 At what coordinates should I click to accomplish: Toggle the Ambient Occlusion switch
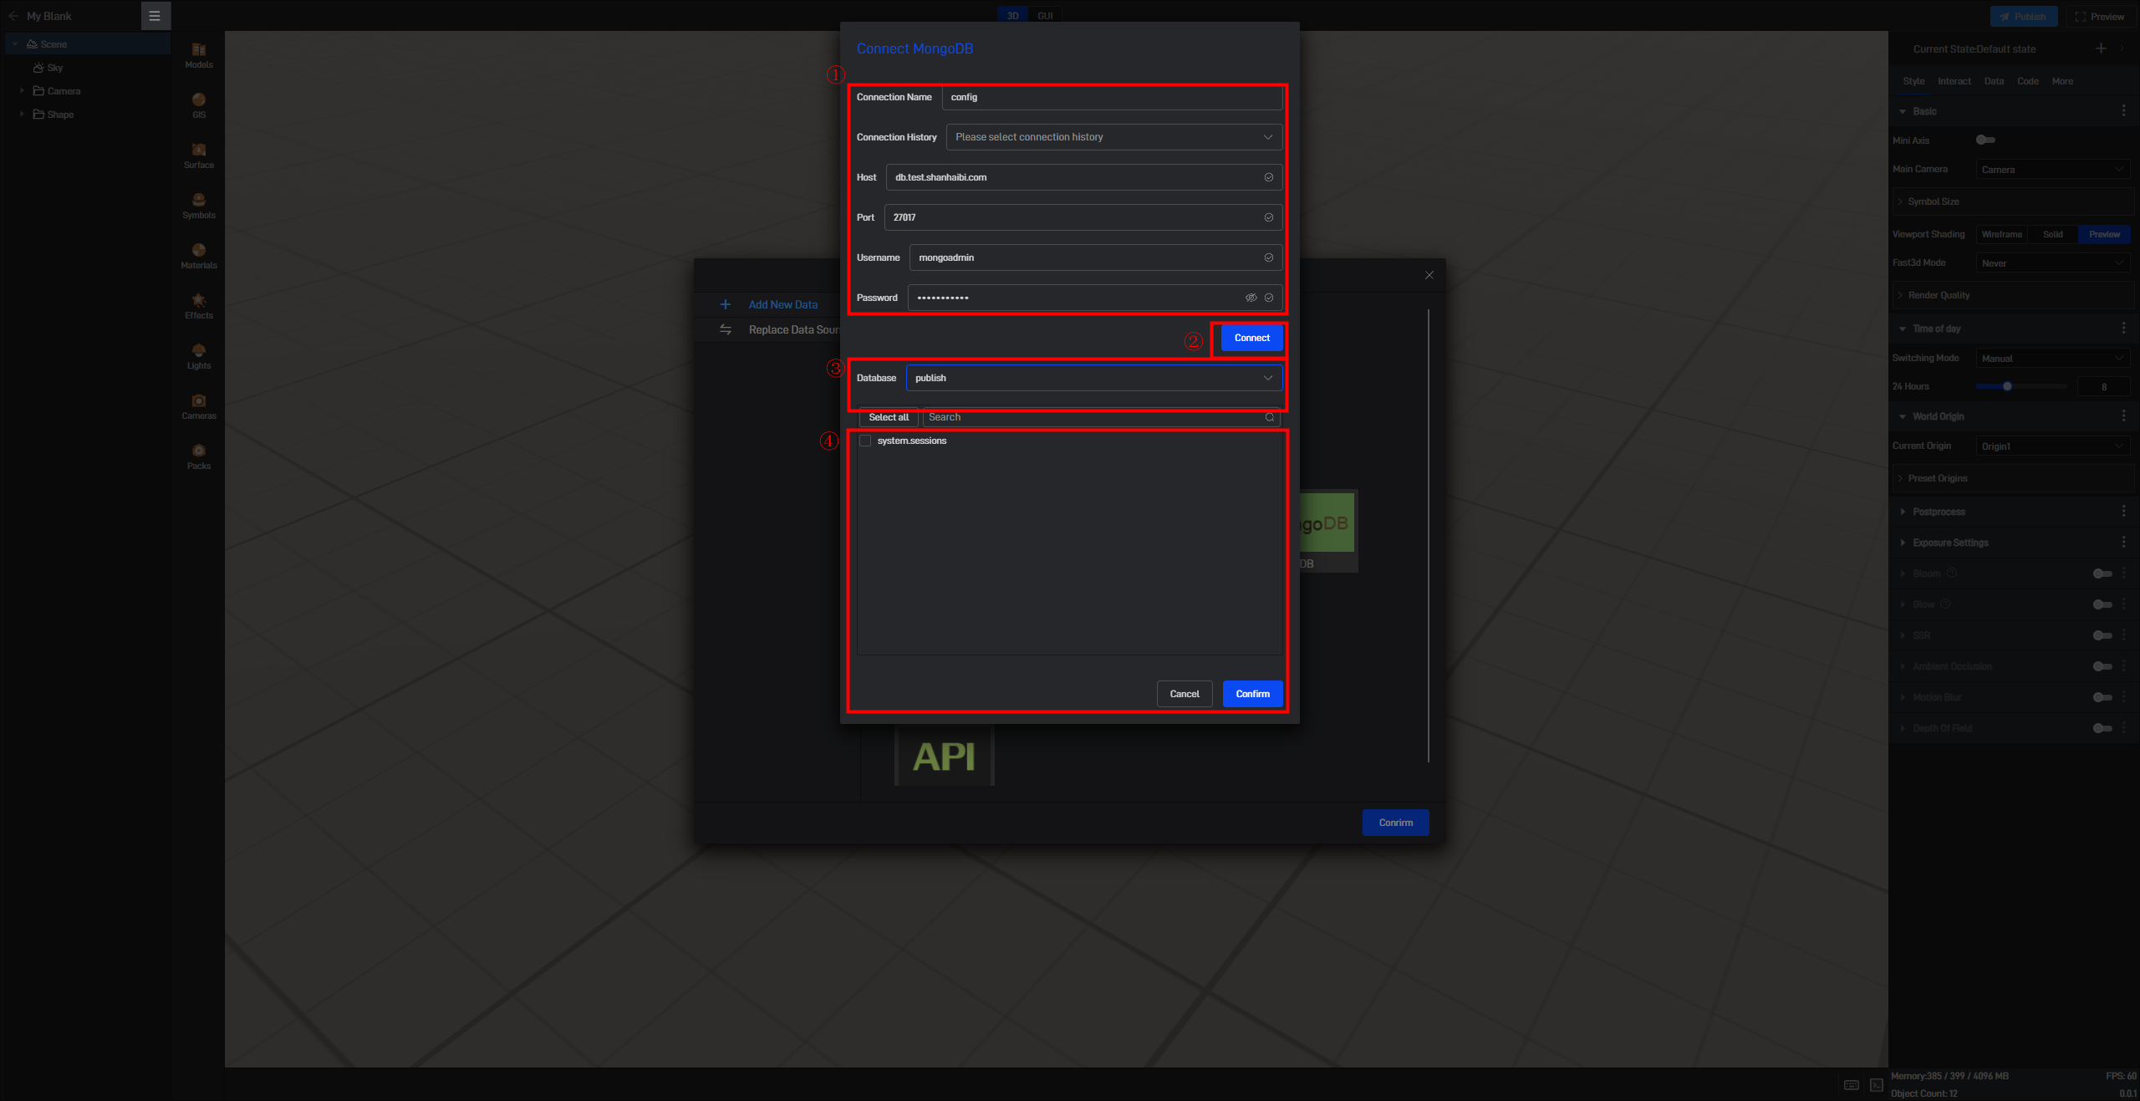[x=2103, y=666]
